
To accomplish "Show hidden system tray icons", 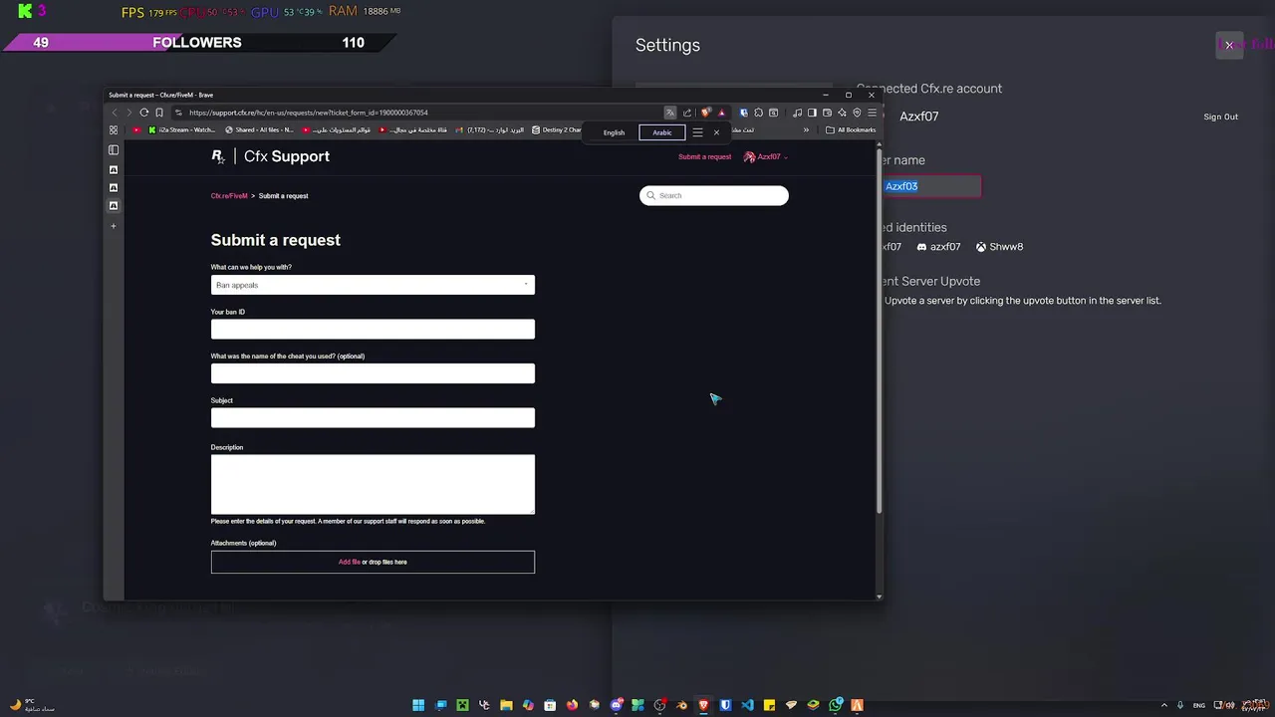I will pyautogui.click(x=1163, y=705).
